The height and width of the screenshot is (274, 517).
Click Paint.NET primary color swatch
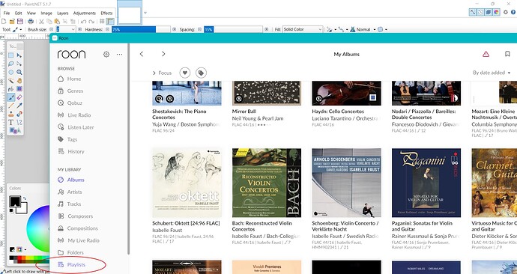tap(14, 201)
